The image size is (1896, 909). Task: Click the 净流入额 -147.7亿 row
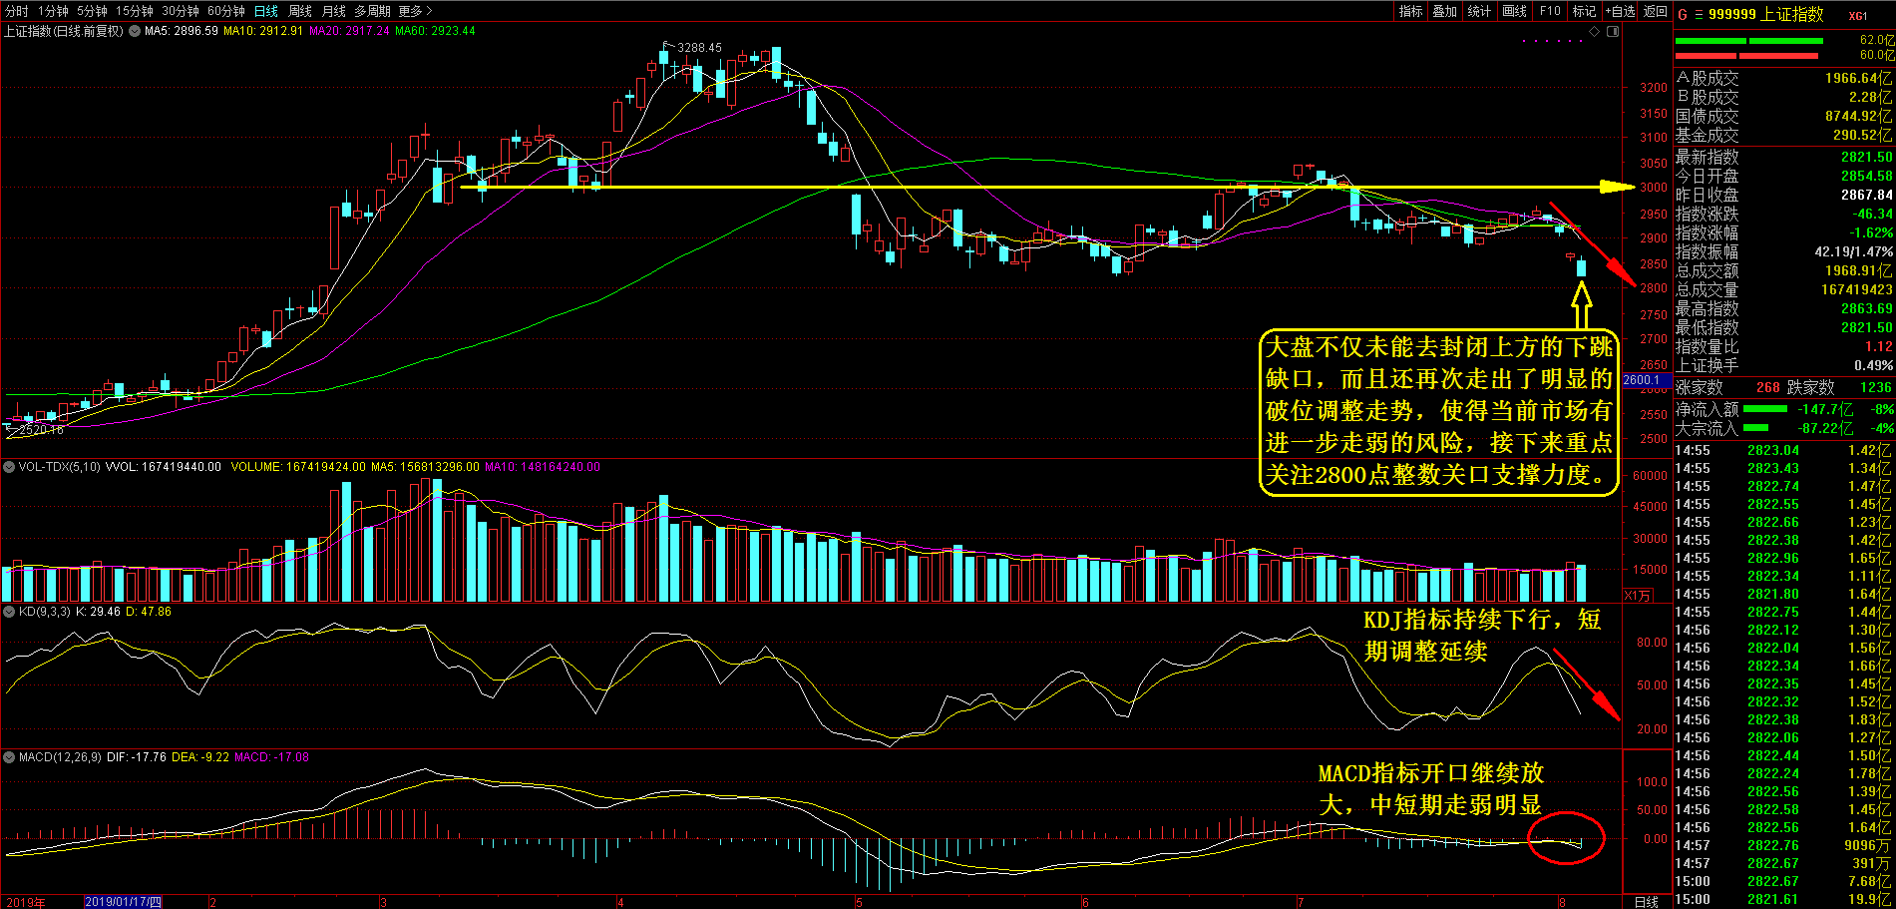tap(1784, 409)
